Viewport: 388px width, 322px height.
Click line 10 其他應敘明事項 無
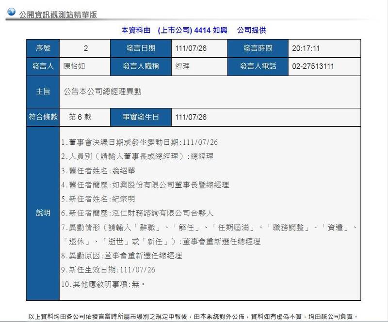[103, 284]
